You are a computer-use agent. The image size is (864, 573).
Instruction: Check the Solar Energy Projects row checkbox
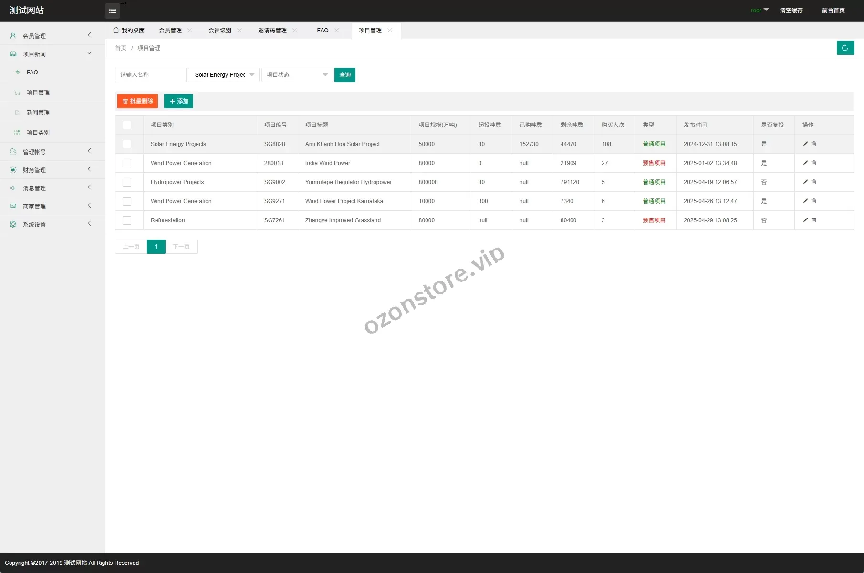tap(127, 144)
